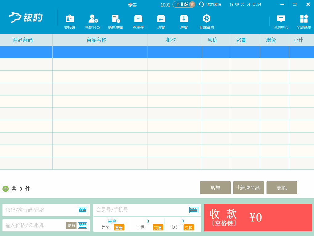This screenshot has height=236, width=314.
Task: Click the 原价 column header
Action: (216, 40)
